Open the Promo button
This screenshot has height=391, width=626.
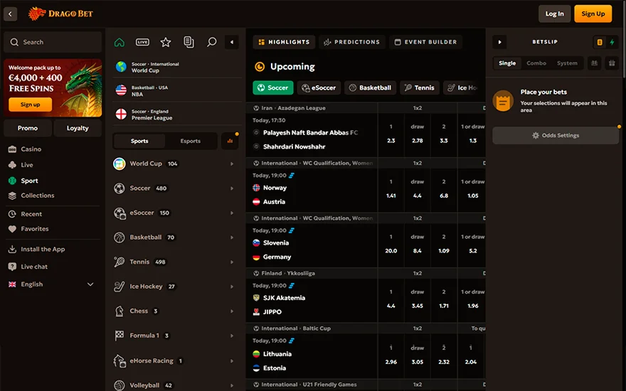pyautogui.click(x=28, y=129)
